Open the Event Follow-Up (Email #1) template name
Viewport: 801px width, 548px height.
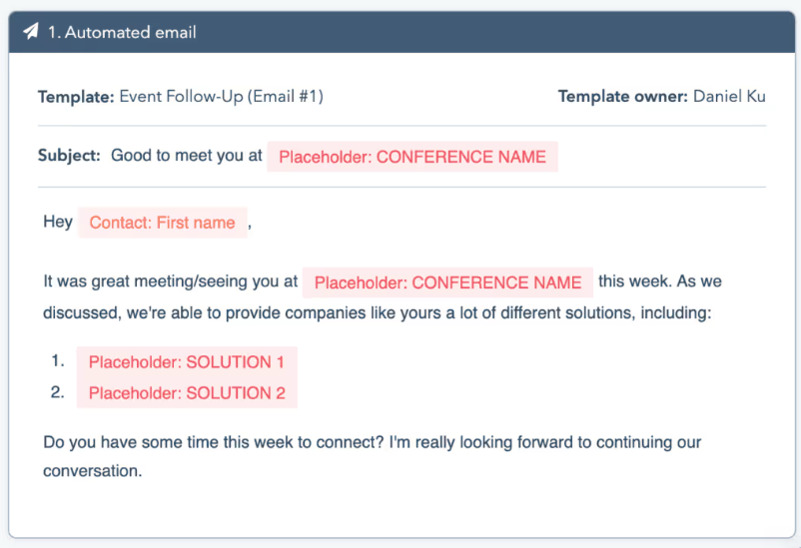(x=221, y=97)
